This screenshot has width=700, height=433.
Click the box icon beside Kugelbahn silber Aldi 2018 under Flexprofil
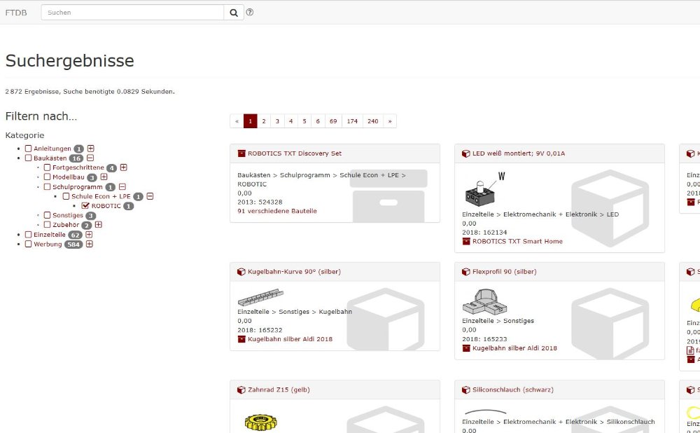466,348
